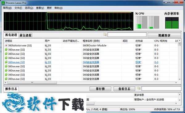Viewport: 185px width, 113px height.
Task: Select the 360bdoctor.exe [32] process row
Action: [x=91, y=45]
